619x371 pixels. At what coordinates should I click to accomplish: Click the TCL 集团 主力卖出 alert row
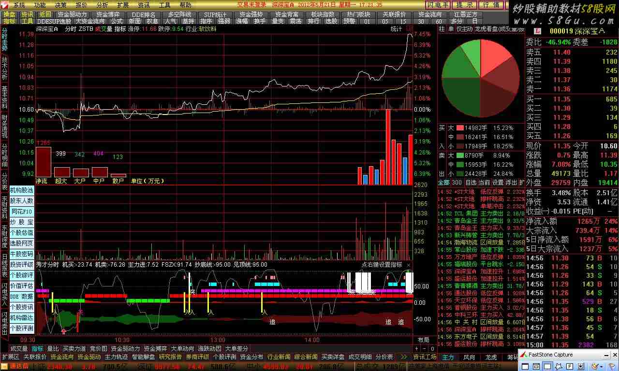click(x=481, y=213)
